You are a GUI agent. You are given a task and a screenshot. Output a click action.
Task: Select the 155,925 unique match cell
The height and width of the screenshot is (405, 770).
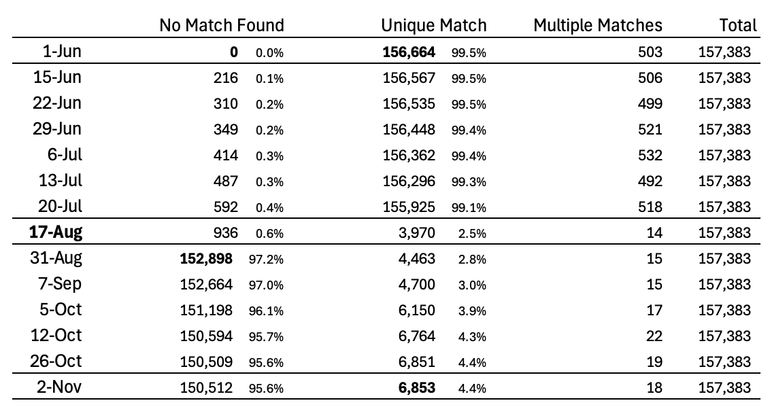tap(409, 207)
